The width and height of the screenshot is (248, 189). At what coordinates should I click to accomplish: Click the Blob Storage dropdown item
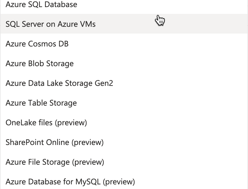(124, 63)
